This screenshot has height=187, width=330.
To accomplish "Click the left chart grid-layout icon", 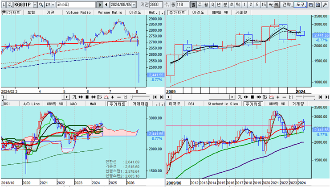I will point(100,97).
